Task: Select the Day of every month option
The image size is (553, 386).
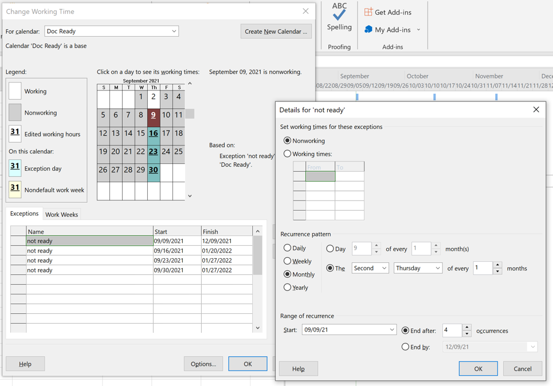Action: pos(330,249)
